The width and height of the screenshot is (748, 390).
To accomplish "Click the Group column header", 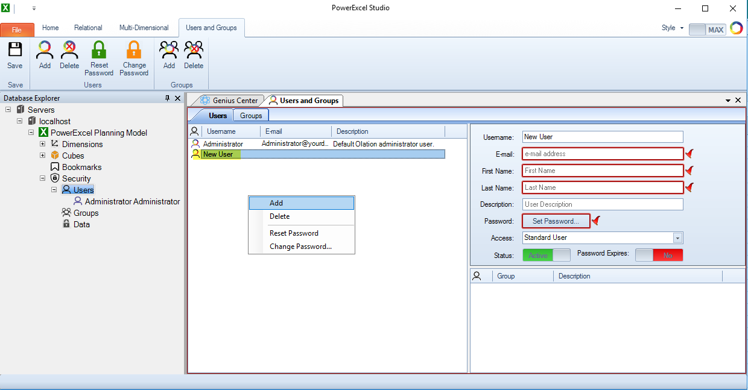I will coord(523,276).
